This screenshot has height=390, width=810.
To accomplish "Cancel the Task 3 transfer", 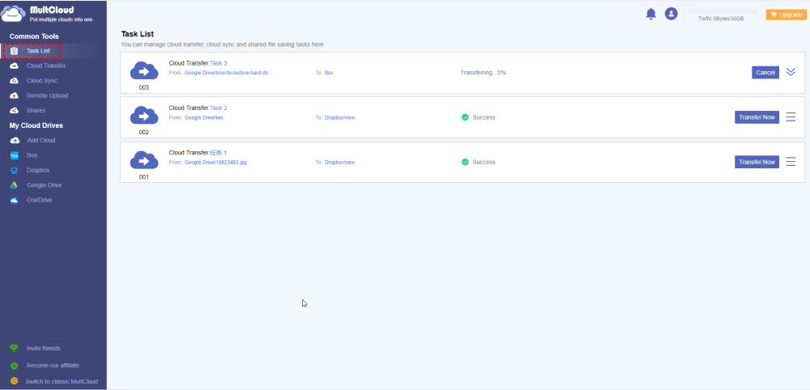I will (765, 73).
